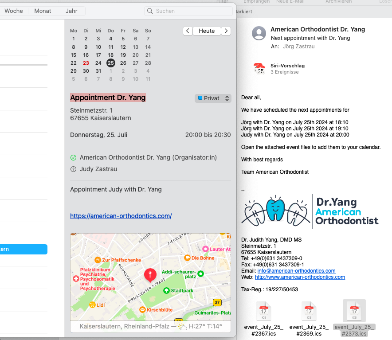392x340 pixels.
Task: Click the blue Privat calendar color square
Action: tap(200, 98)
